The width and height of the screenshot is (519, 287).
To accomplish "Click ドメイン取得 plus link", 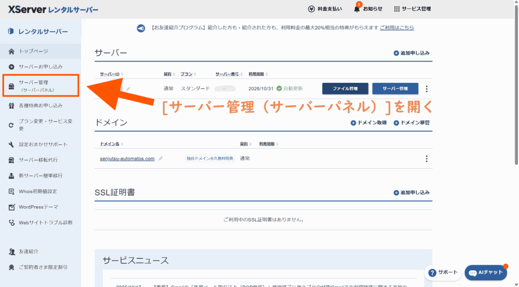I will [369, 123].
